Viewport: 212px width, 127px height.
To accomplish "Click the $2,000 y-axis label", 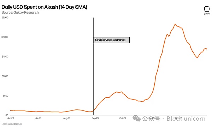I will pyautogui.click(x=5, y=37).
